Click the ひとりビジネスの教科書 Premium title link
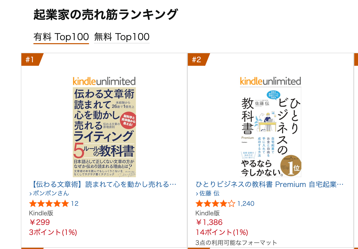Screen dimensions: 358x249 pyautogui.click(x=269, y=184)
